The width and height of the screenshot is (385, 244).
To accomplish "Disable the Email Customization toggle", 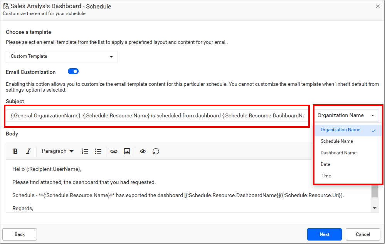I will pyautogui.click(x=73, y=71).
